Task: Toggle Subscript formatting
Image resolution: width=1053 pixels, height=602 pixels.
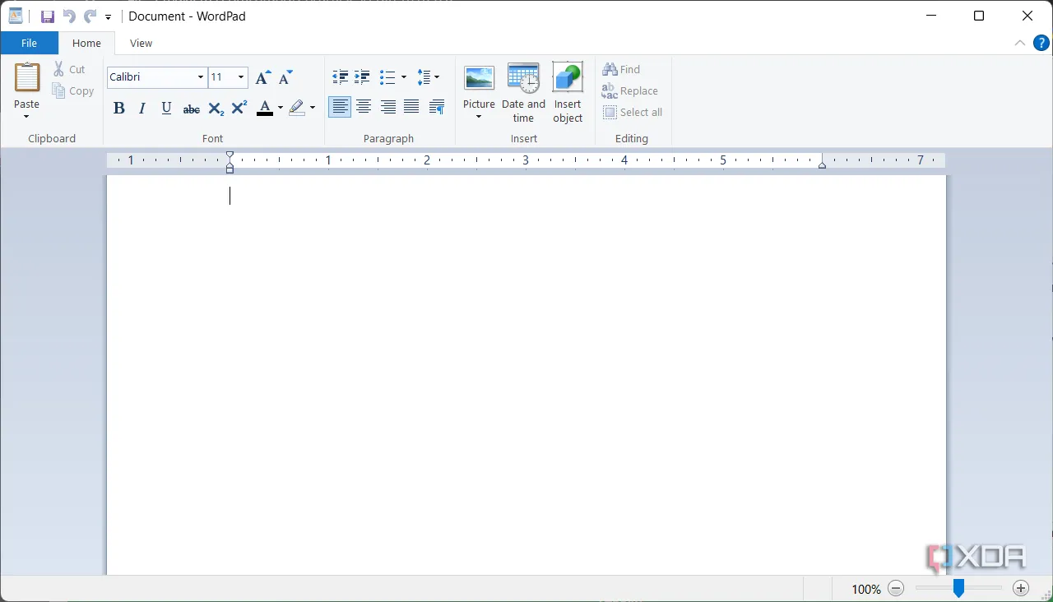Action: coord(216,109)
